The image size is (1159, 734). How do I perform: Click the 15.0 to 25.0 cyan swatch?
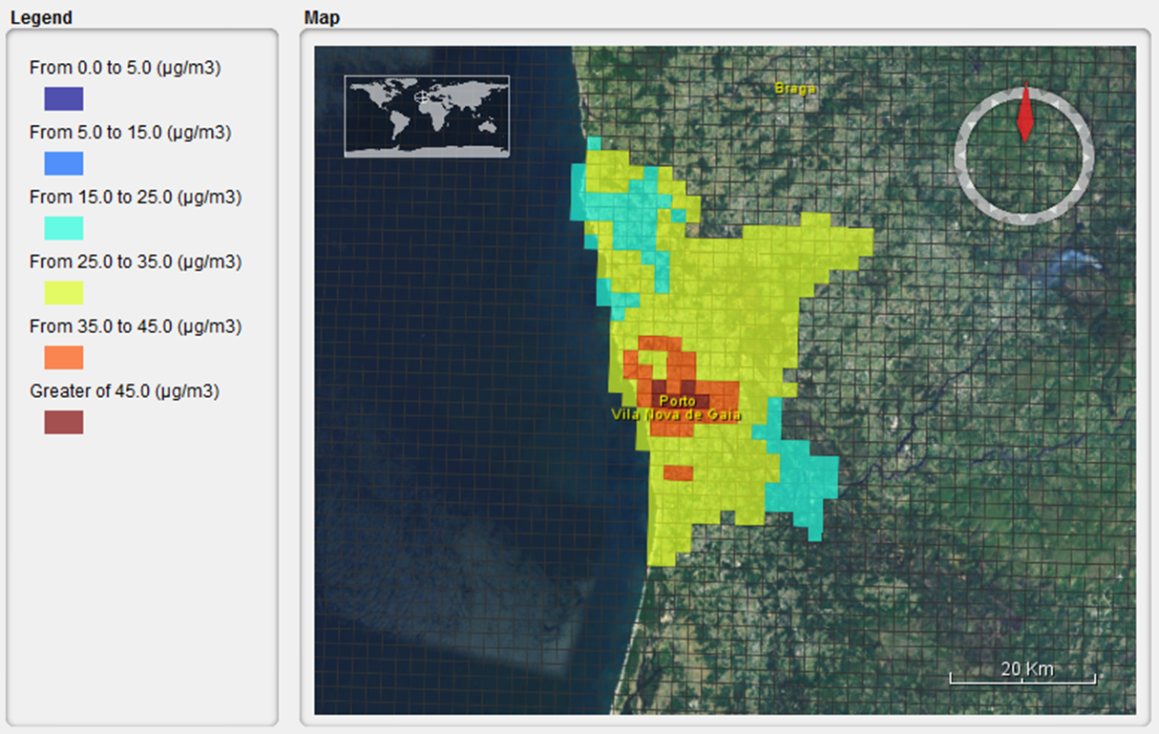click(64, 228)
